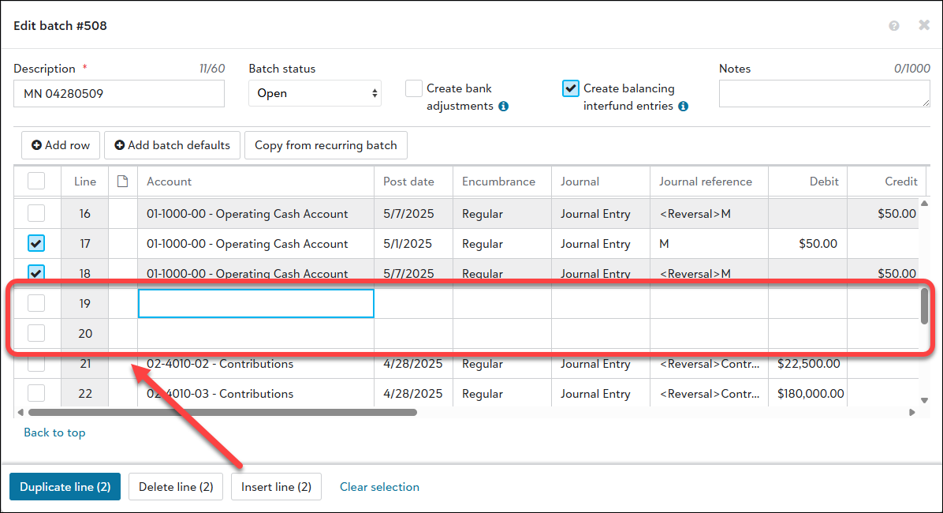Click the active Account cell on line 19
This screenshot has height=513, width=943.
point(256,304)
